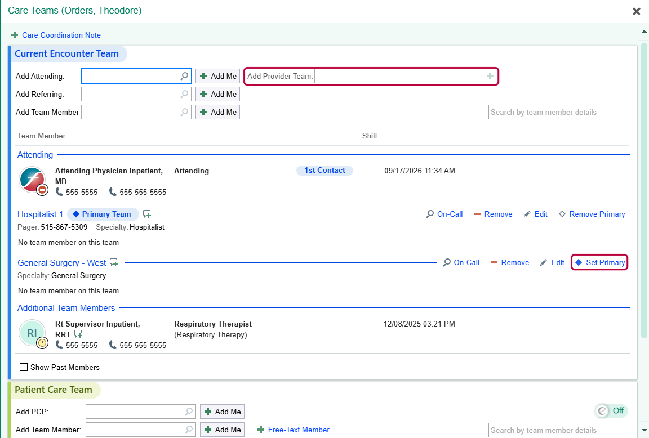Viewport: 649px width, 438px height.
Task: Edit the General Surgery - West team
Action: coord(552,263)
